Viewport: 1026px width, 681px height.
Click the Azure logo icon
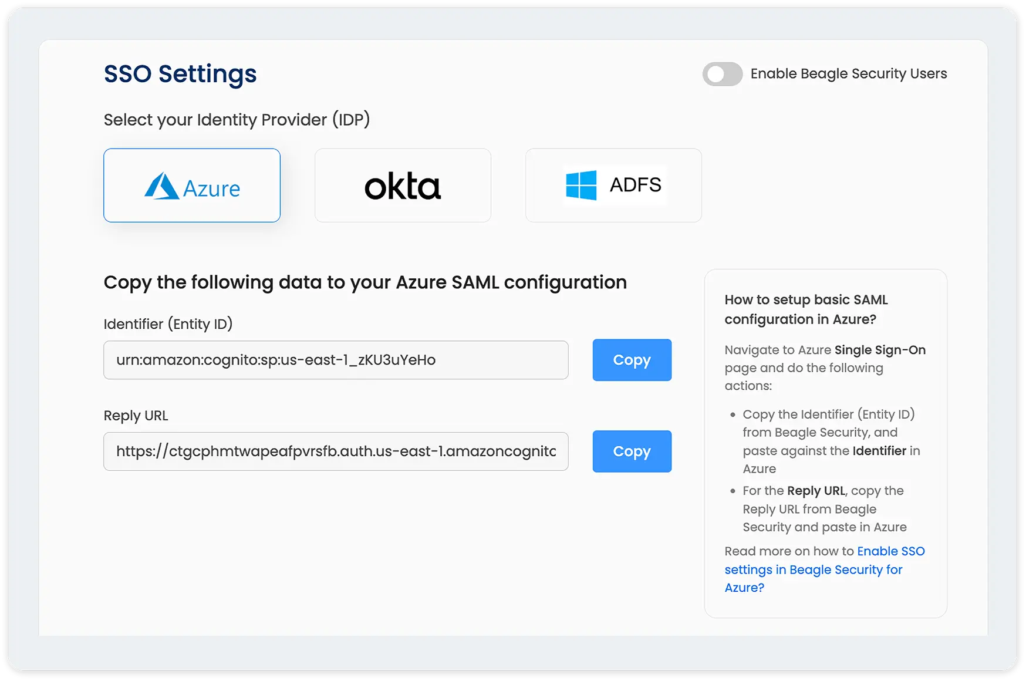(x=162, y=186)
